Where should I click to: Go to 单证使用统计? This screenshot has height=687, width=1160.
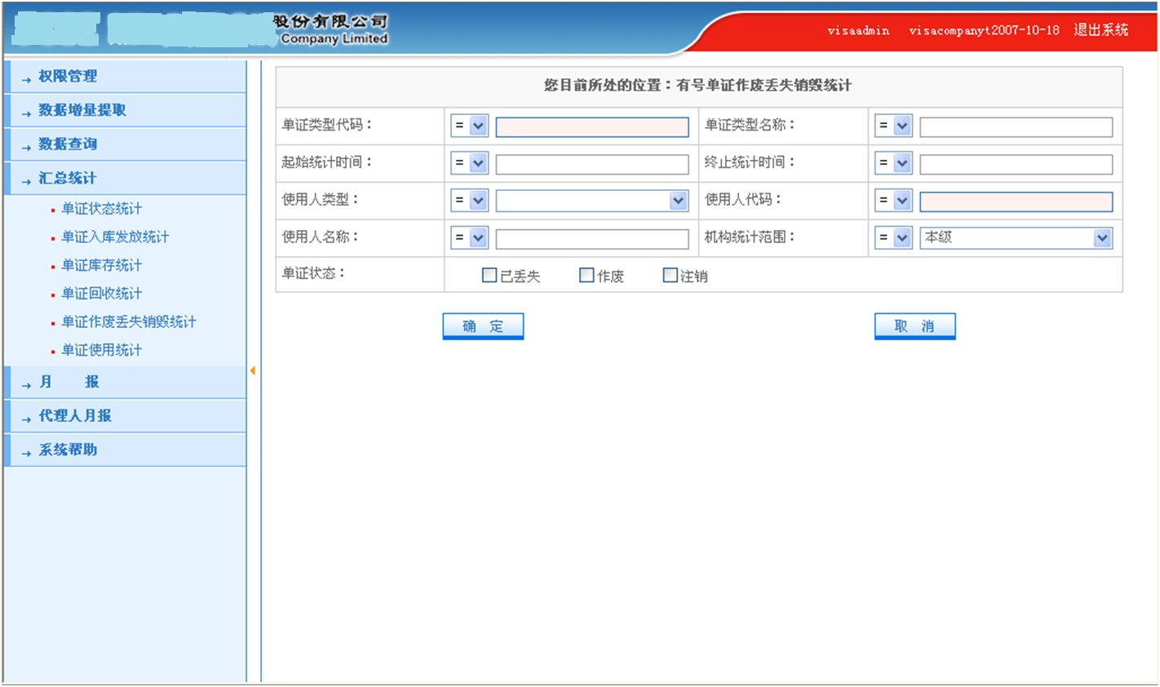[102, 350]
